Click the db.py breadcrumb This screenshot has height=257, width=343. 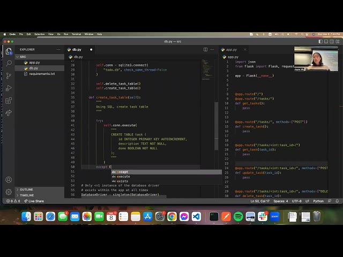click(x=76, y=57)
